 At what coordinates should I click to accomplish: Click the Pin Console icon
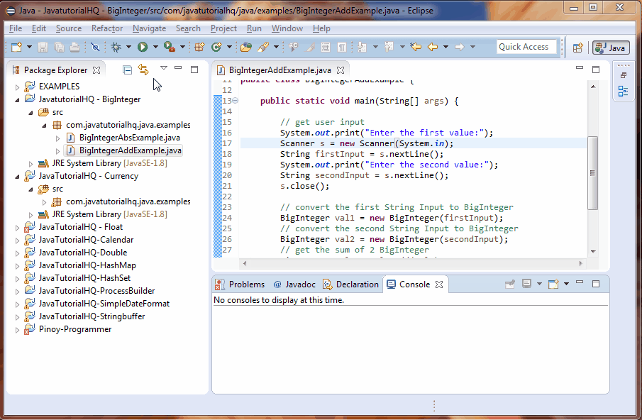pos(510,284)
